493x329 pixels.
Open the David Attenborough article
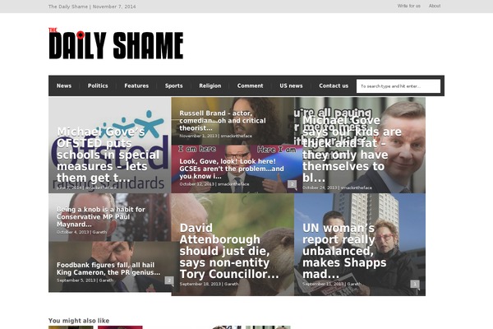tap(229, 251)
